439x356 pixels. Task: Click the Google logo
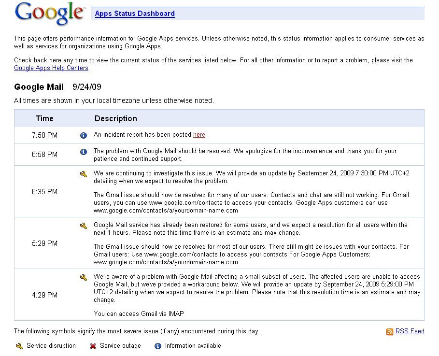coord(48,13)
